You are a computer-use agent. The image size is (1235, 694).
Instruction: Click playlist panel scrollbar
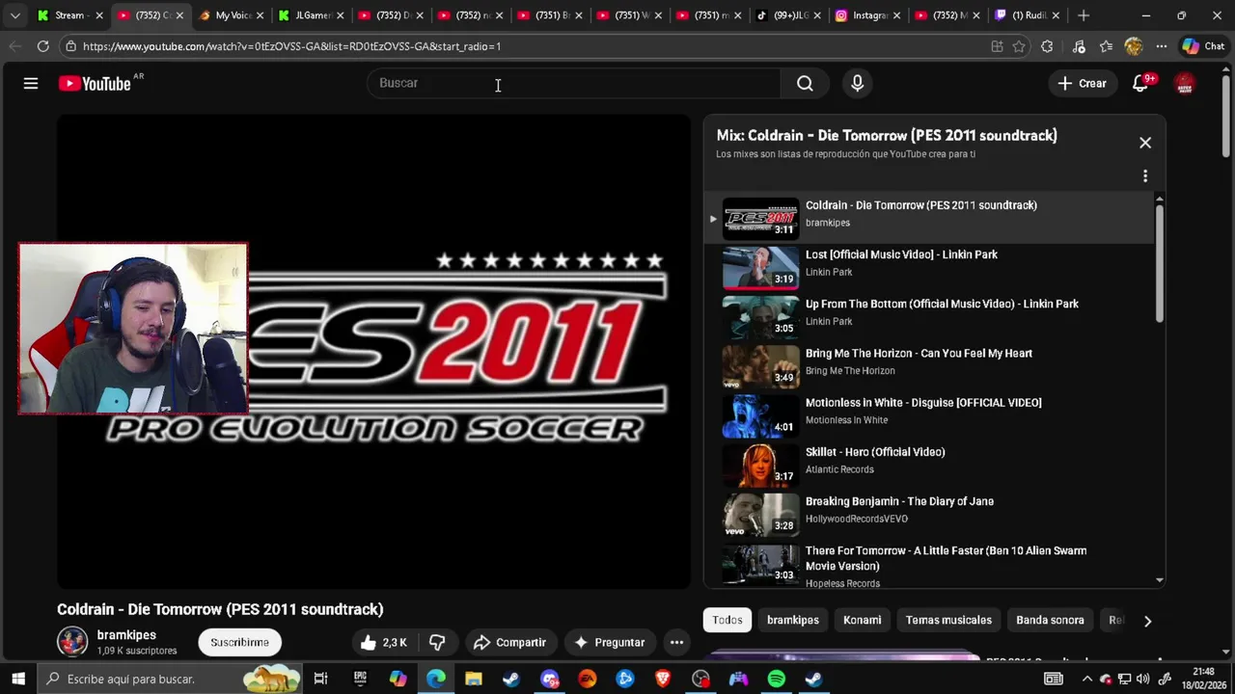pyautogui.click(x=1160, y=263)
